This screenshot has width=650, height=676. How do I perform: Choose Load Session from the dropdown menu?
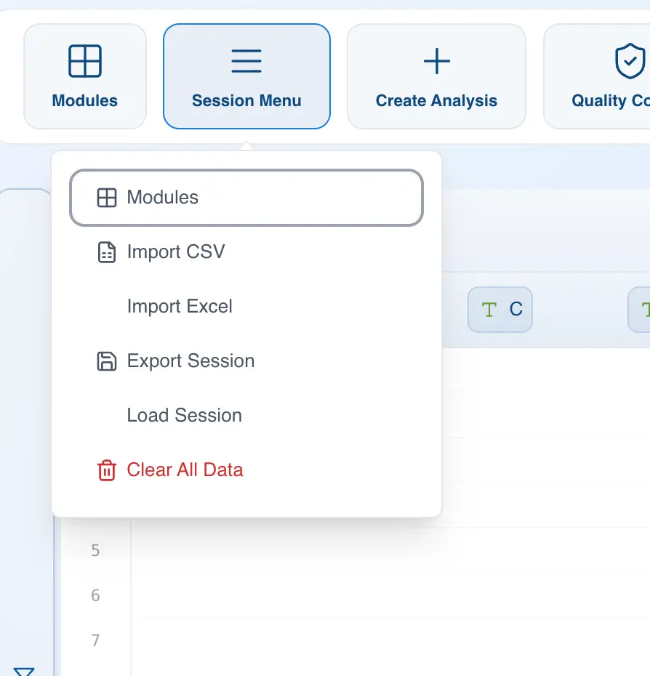pyautogui.click(x=184, y=416)
